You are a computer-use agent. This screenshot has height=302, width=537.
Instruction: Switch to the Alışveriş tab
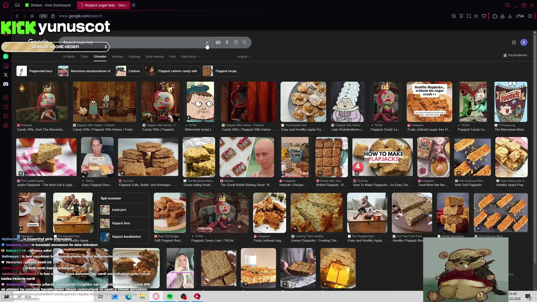[134, 57]
